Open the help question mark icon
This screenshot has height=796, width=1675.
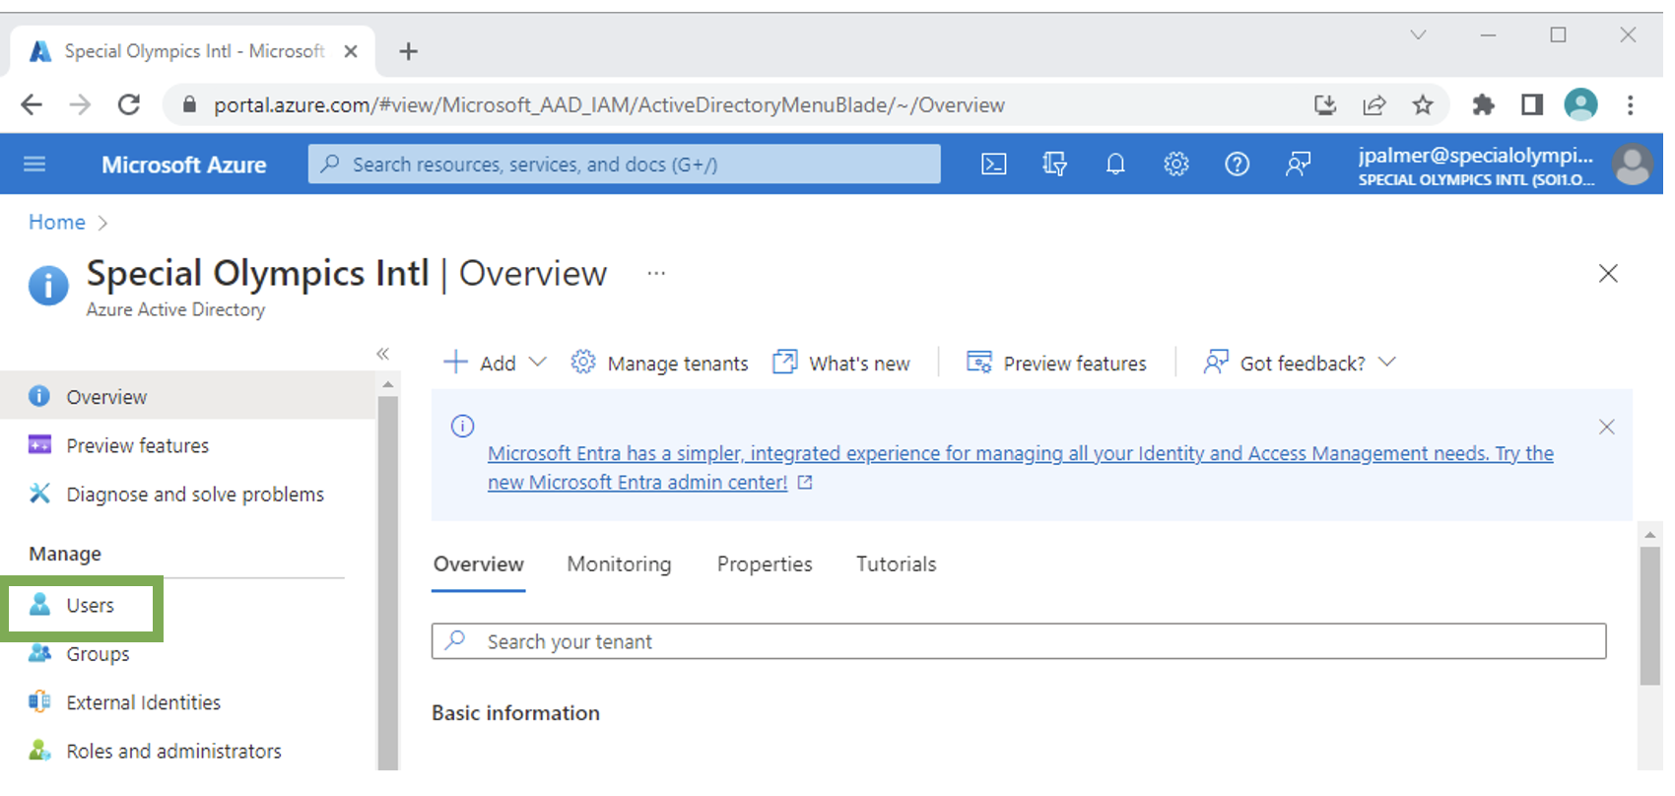[1237, 165]
